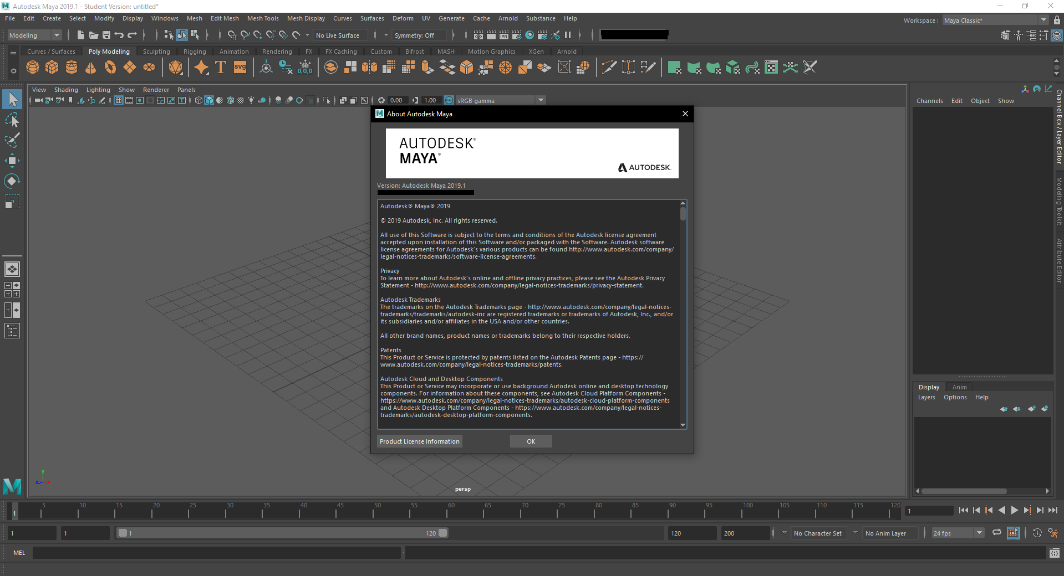Open the Workspace dropdown showing Maya Classic
This screenshot has height=576, width=1064.
pos(1042,20)
